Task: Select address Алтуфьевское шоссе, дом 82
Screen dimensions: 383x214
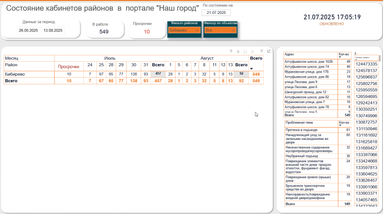Action: click(307, 97)
